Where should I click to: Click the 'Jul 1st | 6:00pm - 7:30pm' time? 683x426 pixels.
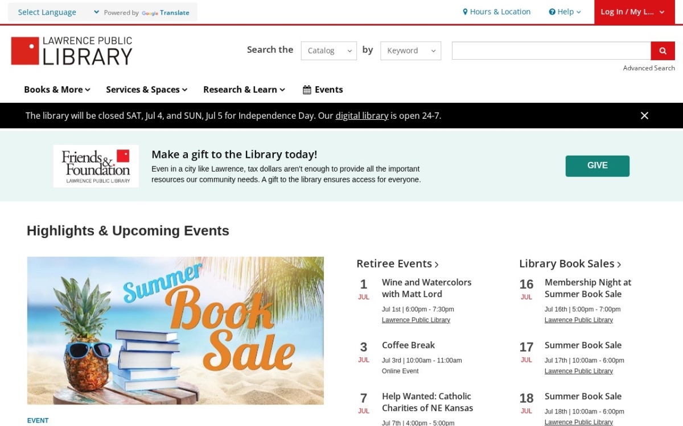(418, 310)
